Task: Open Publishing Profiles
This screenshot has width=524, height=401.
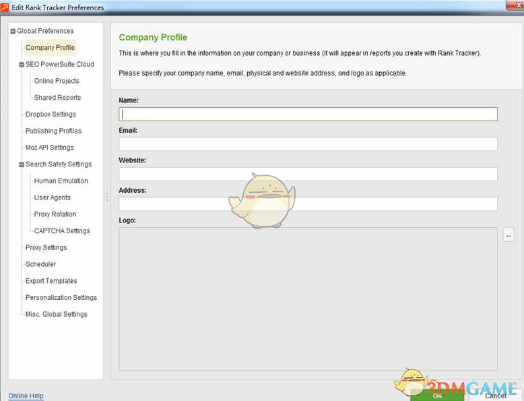Action: coord(53,131)
